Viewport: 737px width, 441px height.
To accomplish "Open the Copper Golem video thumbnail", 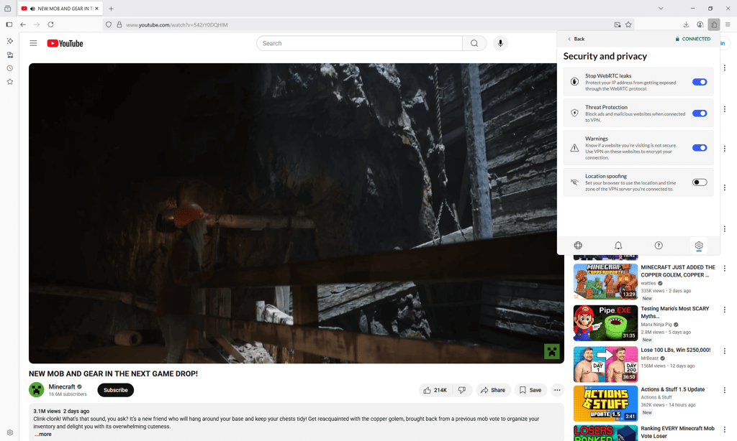I will tap(605, 282).
